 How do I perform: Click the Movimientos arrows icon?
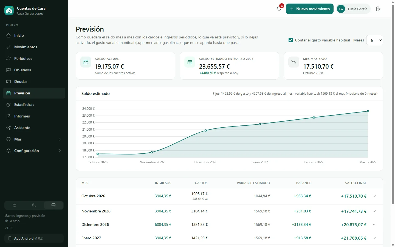9,47
